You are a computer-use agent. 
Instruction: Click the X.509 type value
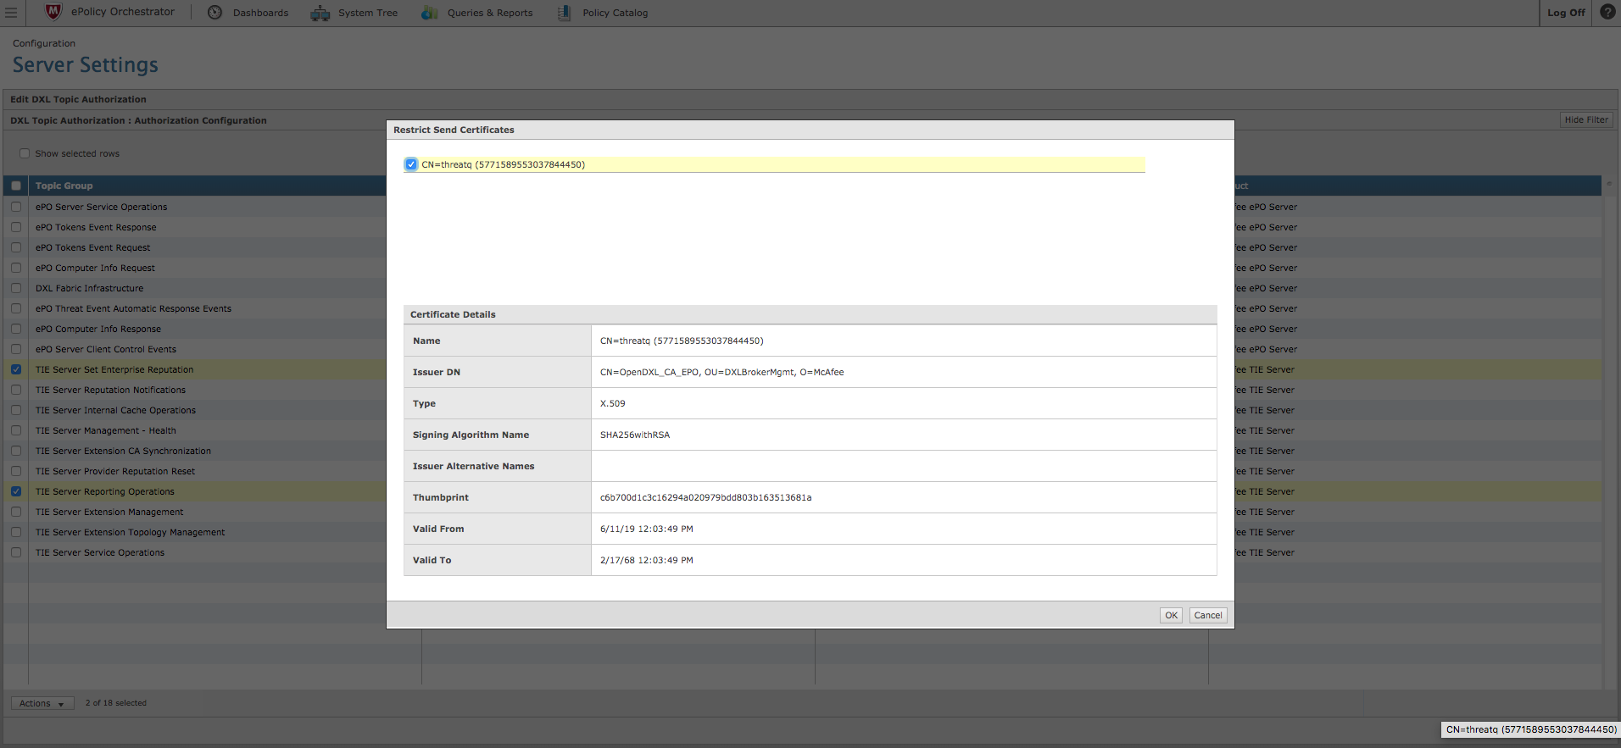click(x=613, y=403)
